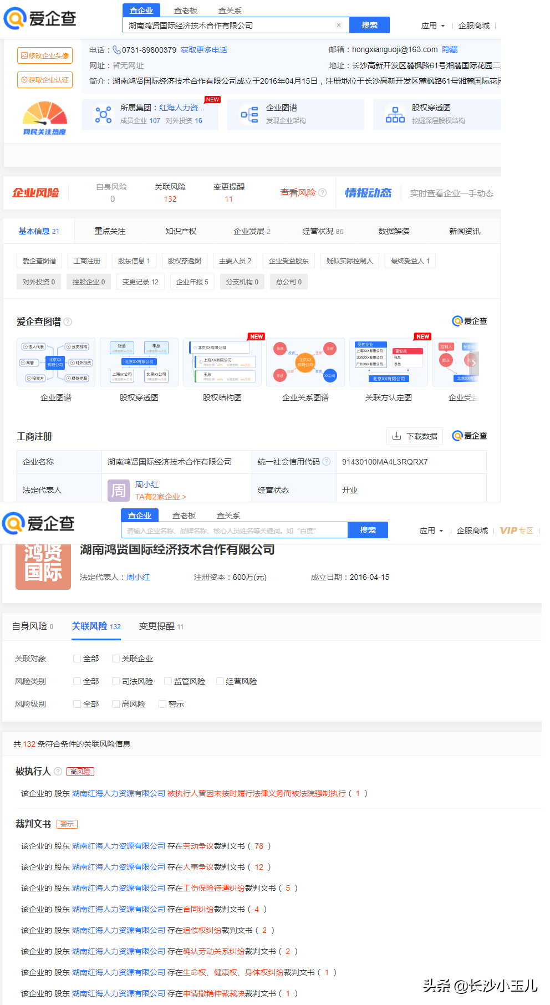Click the 获取更多电话 link
This screenshot has height=1005, width=550.
coord(204,50)
